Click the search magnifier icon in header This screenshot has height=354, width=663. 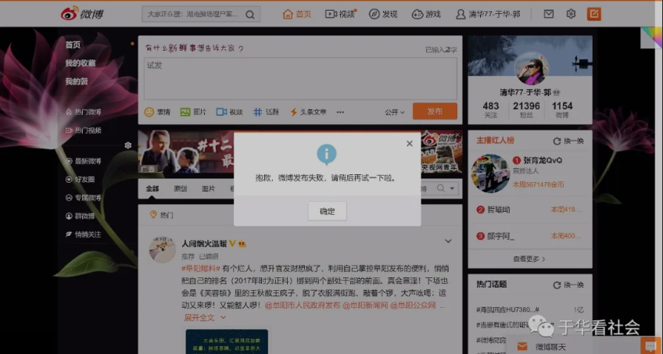[250, 14]
